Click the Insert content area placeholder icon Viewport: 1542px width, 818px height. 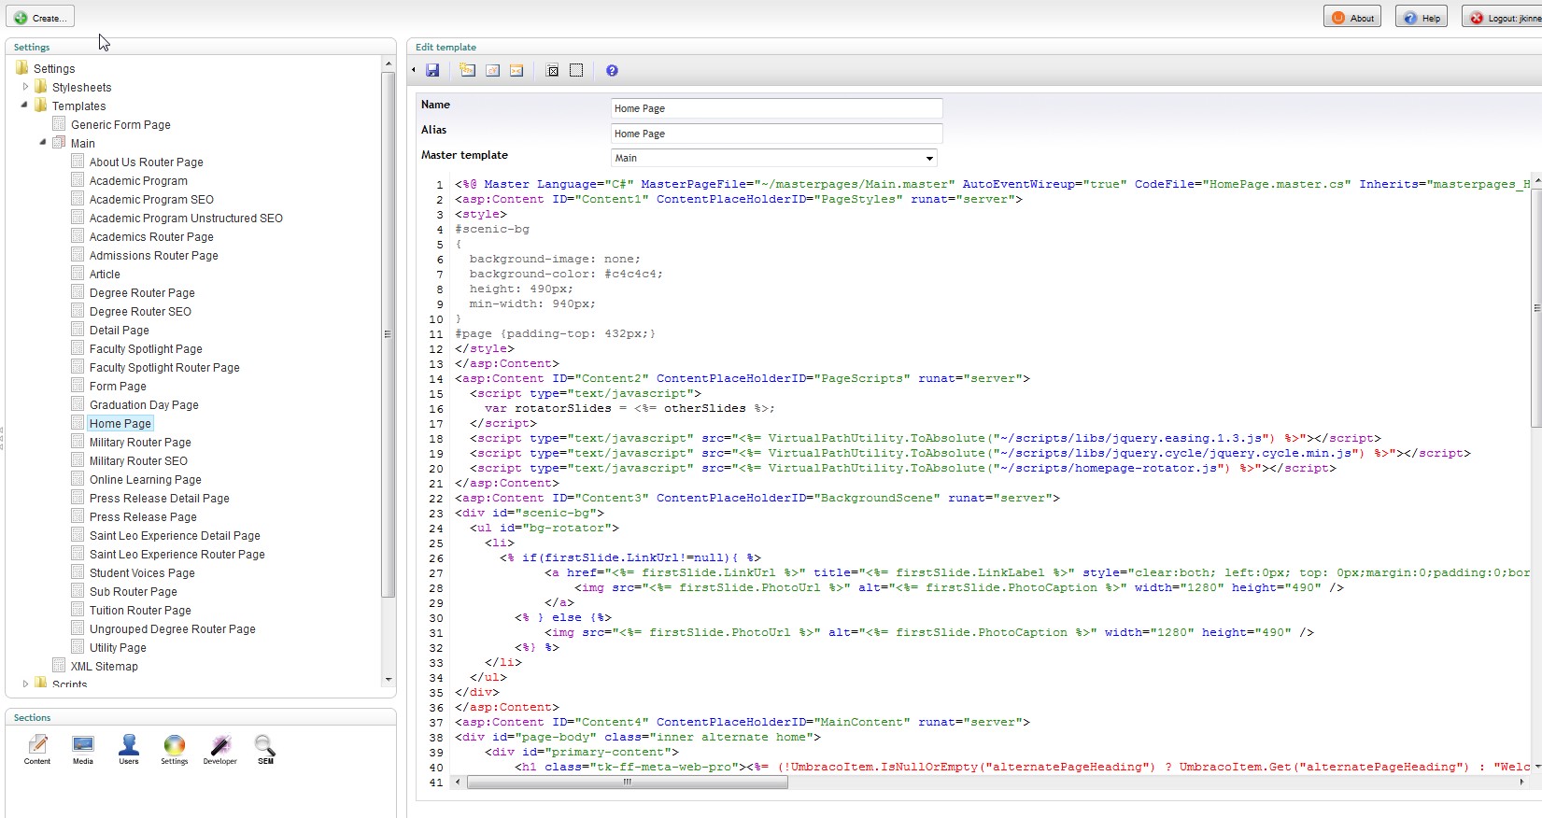(552, 70)
